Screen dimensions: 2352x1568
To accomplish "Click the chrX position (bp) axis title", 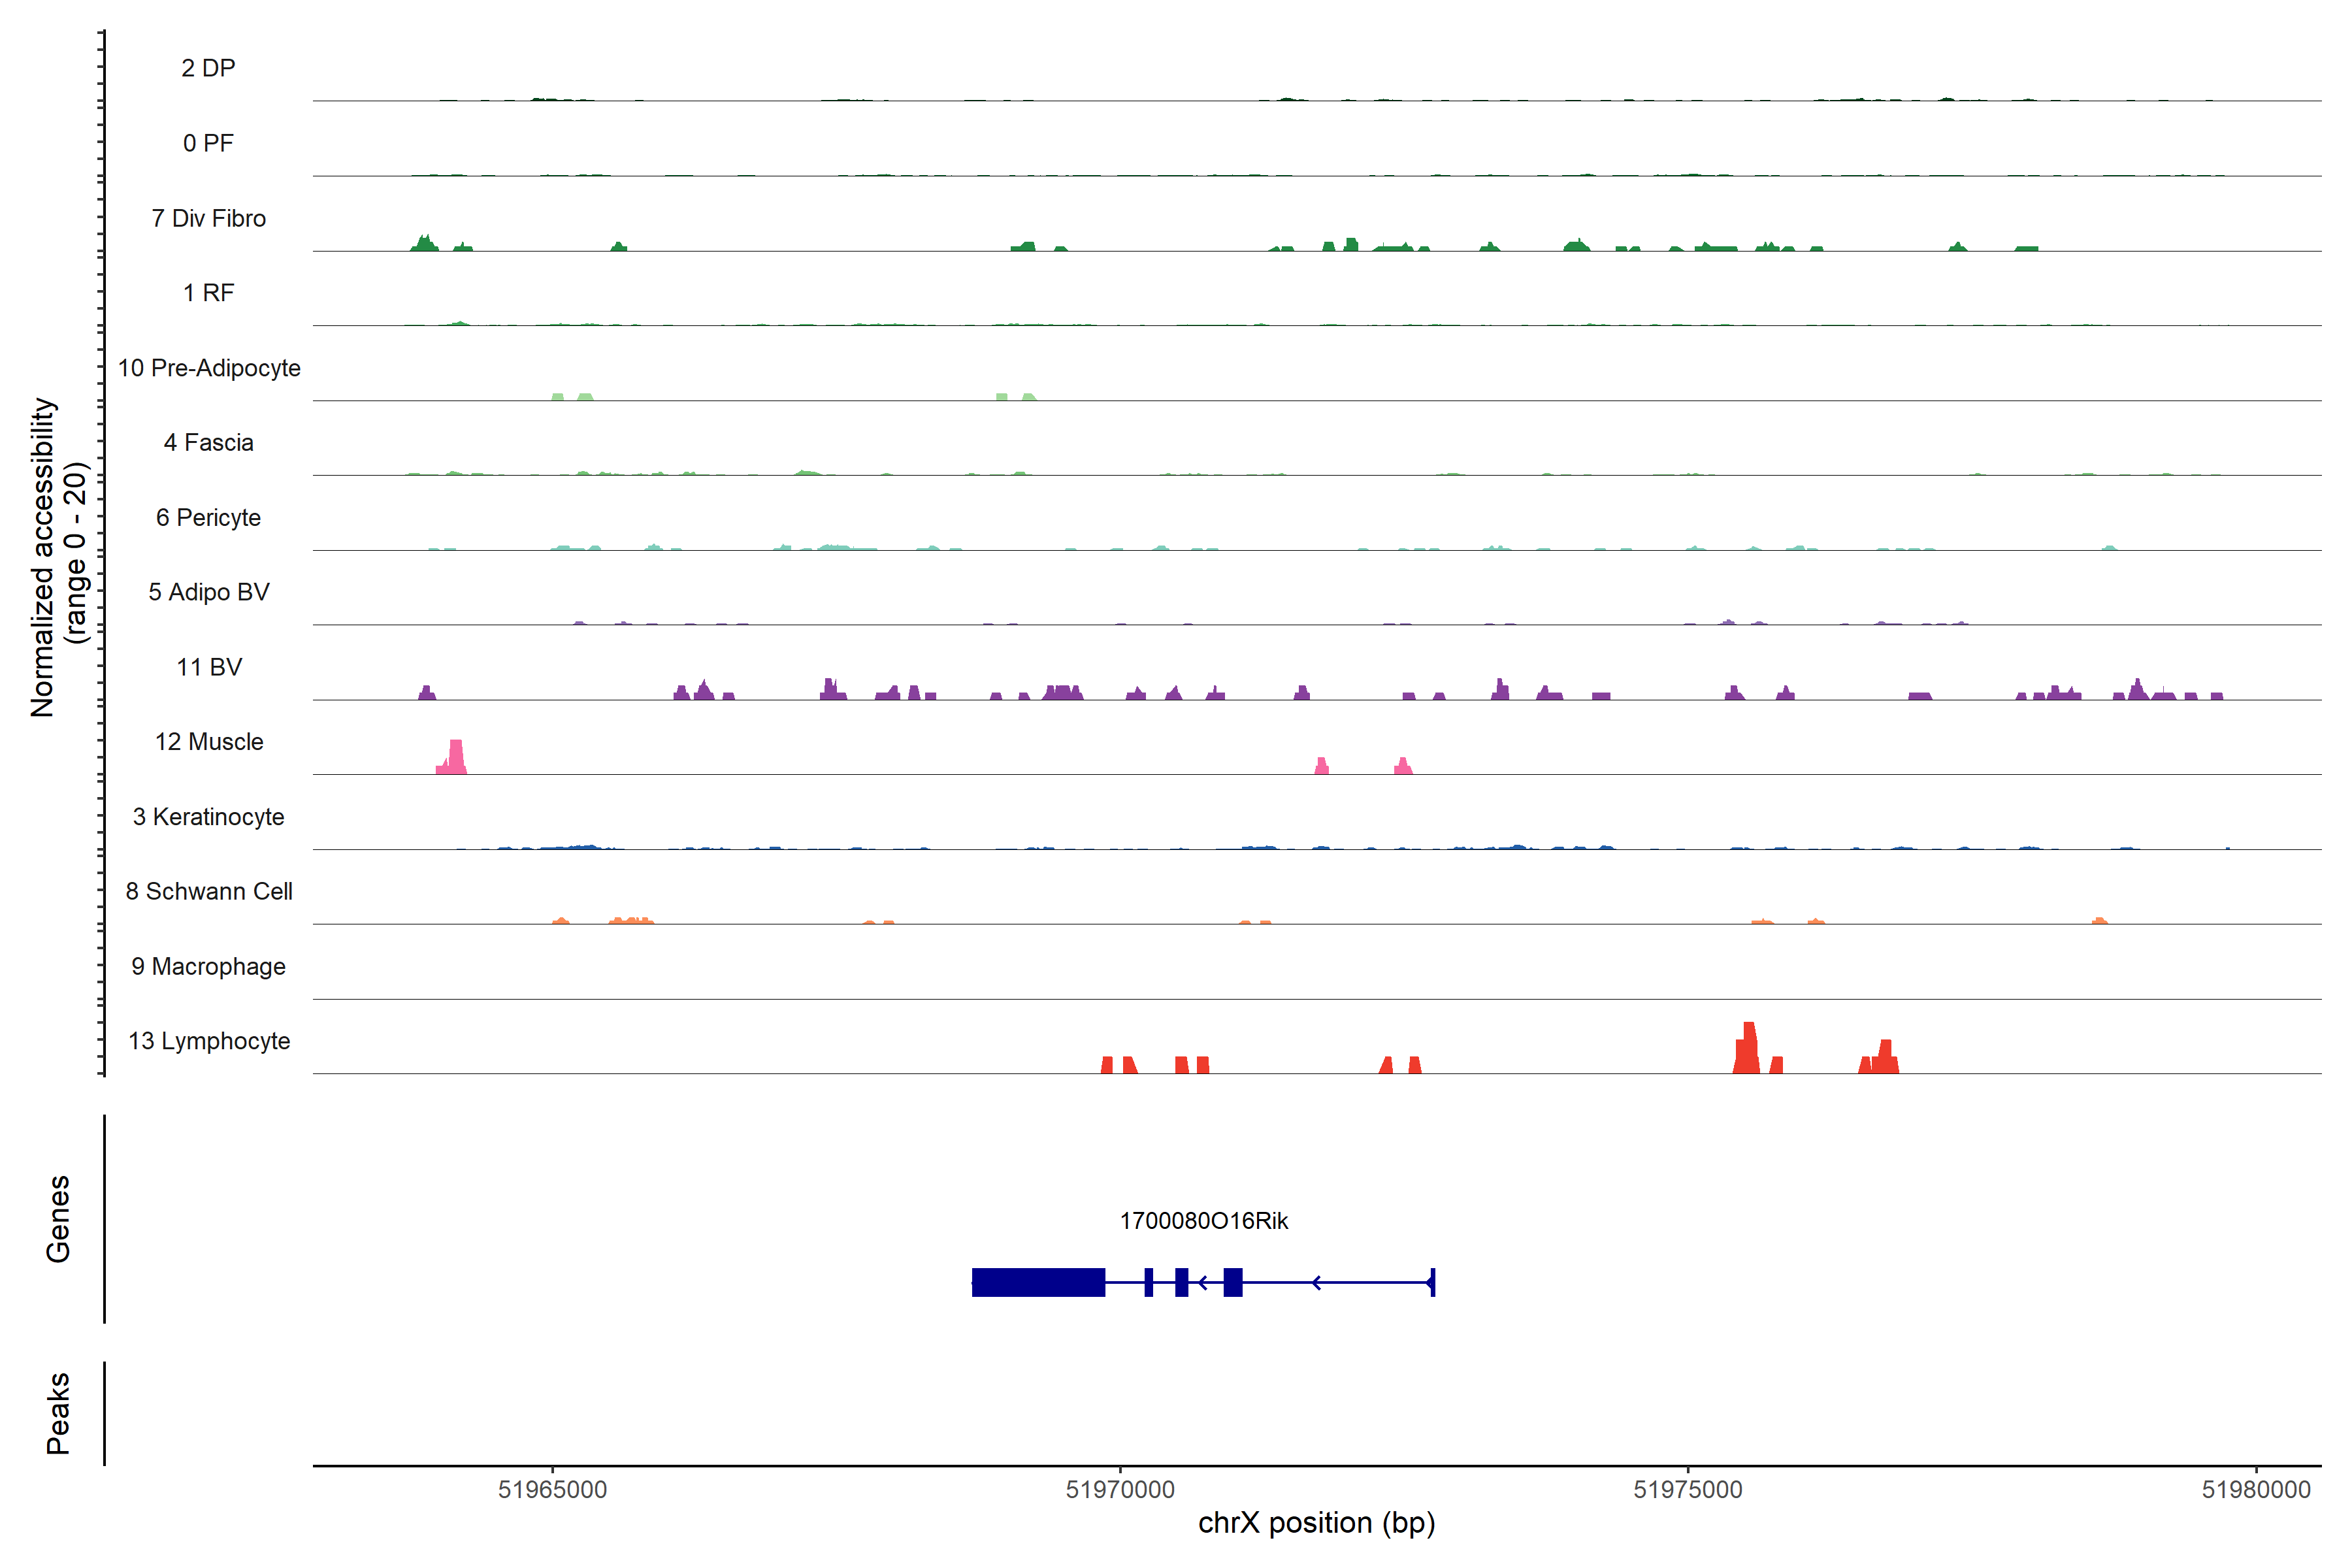I will [x=1316, y=1523].
